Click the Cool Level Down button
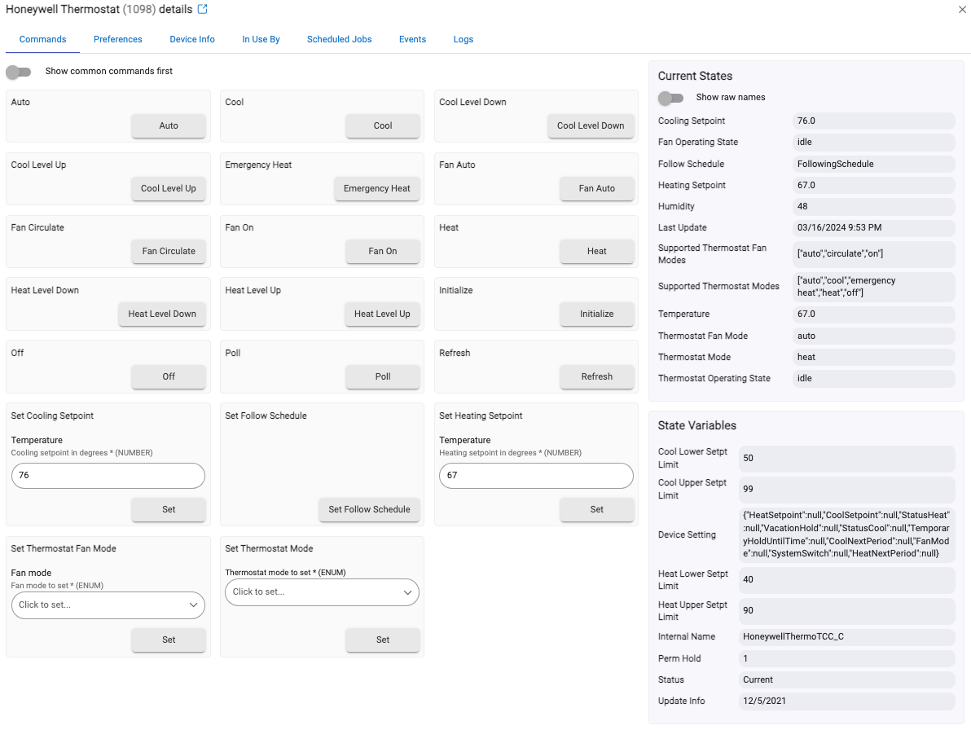The width and height of the screenshot is (971, 730). click(591, 125)
